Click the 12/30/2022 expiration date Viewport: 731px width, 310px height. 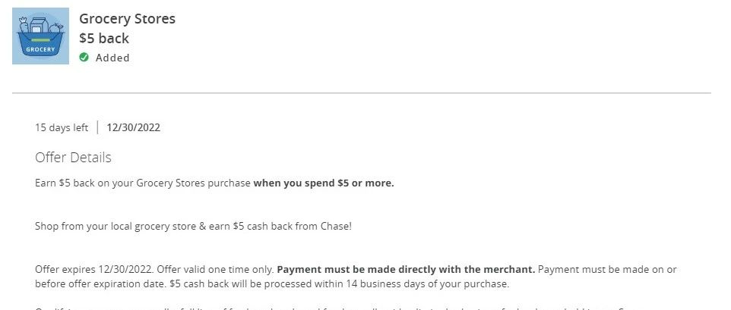click(x=133, y=127)
